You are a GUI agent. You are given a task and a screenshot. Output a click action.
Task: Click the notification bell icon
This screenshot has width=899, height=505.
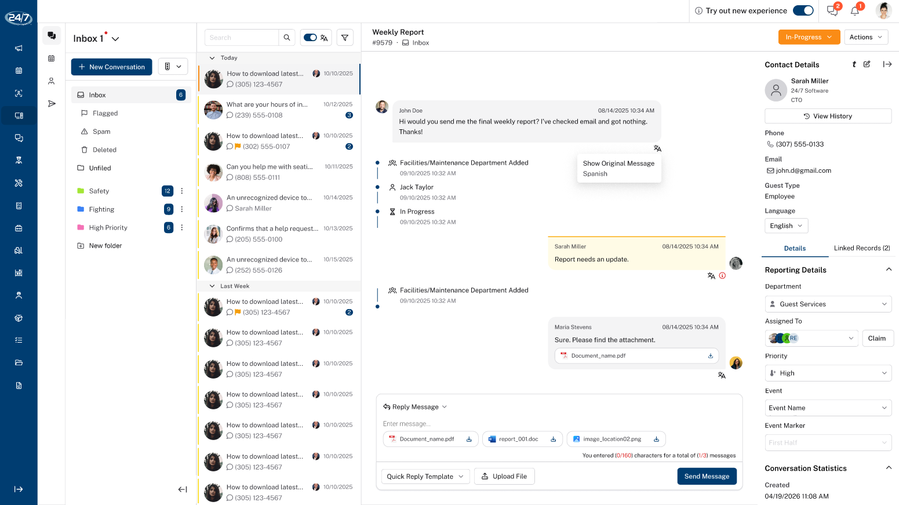854,10
